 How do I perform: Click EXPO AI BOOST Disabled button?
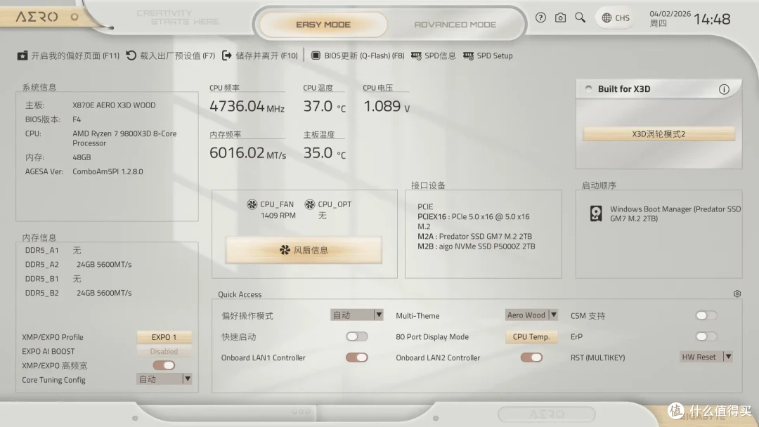[164, 352]
